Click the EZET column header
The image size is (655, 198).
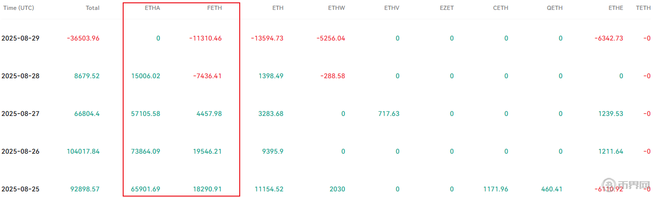click(x=446, y=8)
